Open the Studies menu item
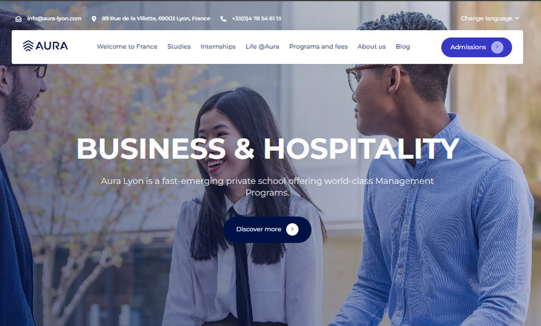This screenshot has height=326, width=541. [x=179, y=47]
